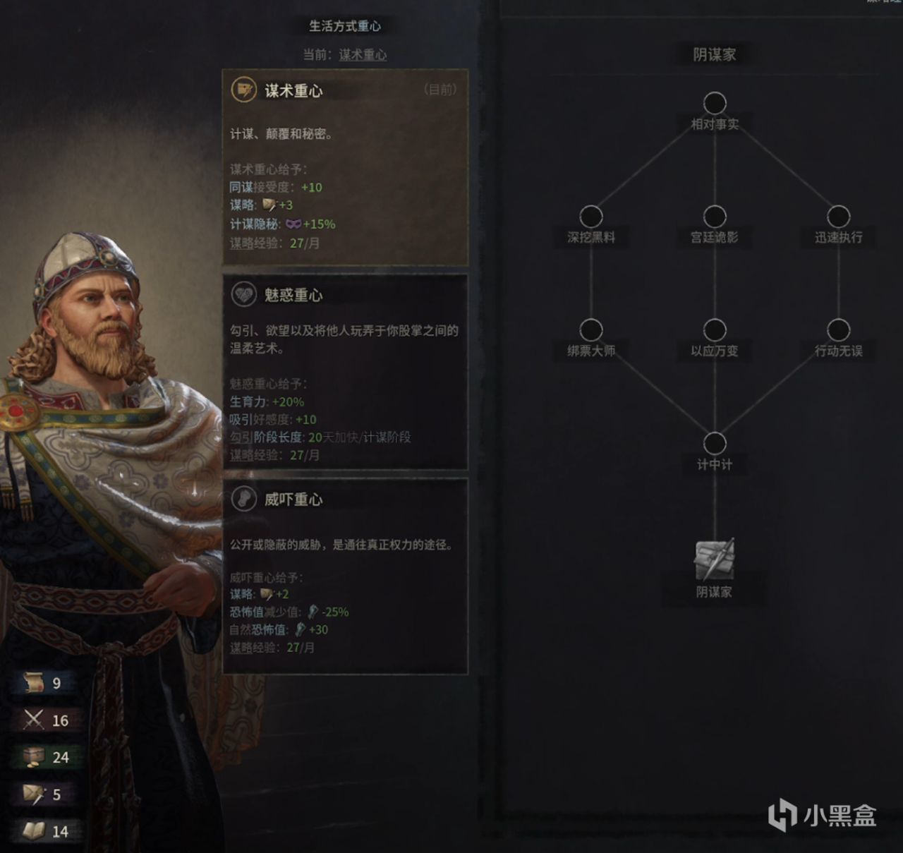The image size is (903, 853).
Task: Choose the 威吓重心 lifestyle focus card
Action: (x=345, y=576)
